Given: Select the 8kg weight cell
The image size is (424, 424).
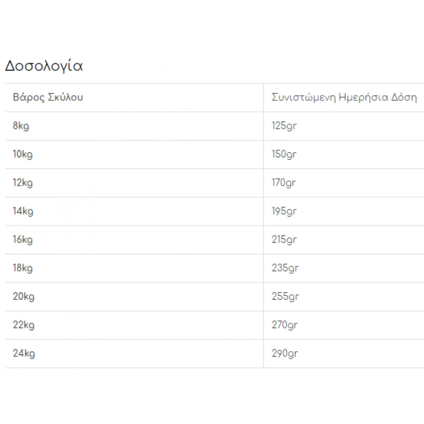Looking at the screenshot, I should pos(21,126).
